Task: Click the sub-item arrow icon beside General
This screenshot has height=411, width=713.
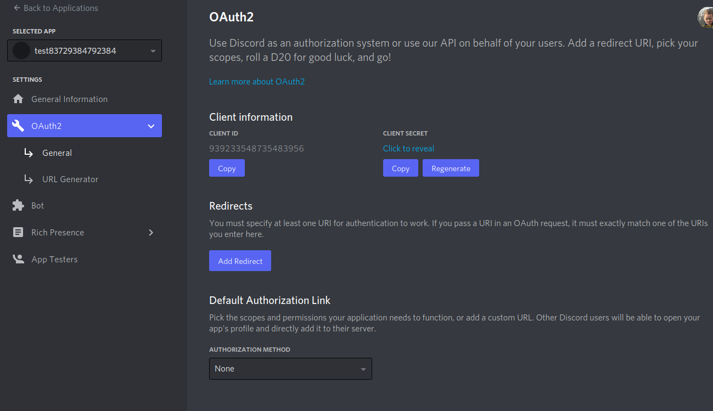Action: (x=29, y=153)
